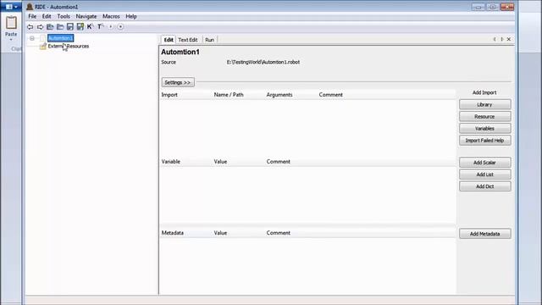Click the Save All toolbar icon

pos(80,26)
